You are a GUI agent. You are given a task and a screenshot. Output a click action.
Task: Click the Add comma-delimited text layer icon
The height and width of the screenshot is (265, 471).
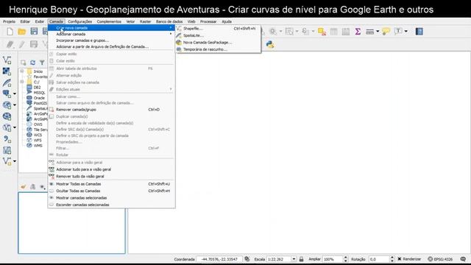[x=7, y=139]
